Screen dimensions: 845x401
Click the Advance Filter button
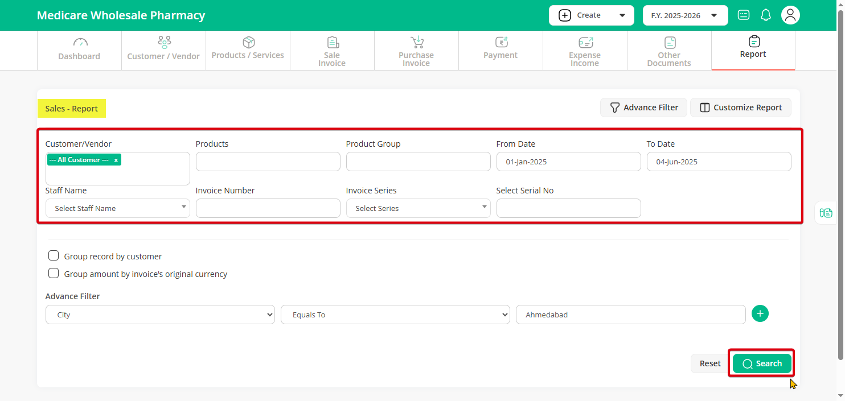point(644,108)
